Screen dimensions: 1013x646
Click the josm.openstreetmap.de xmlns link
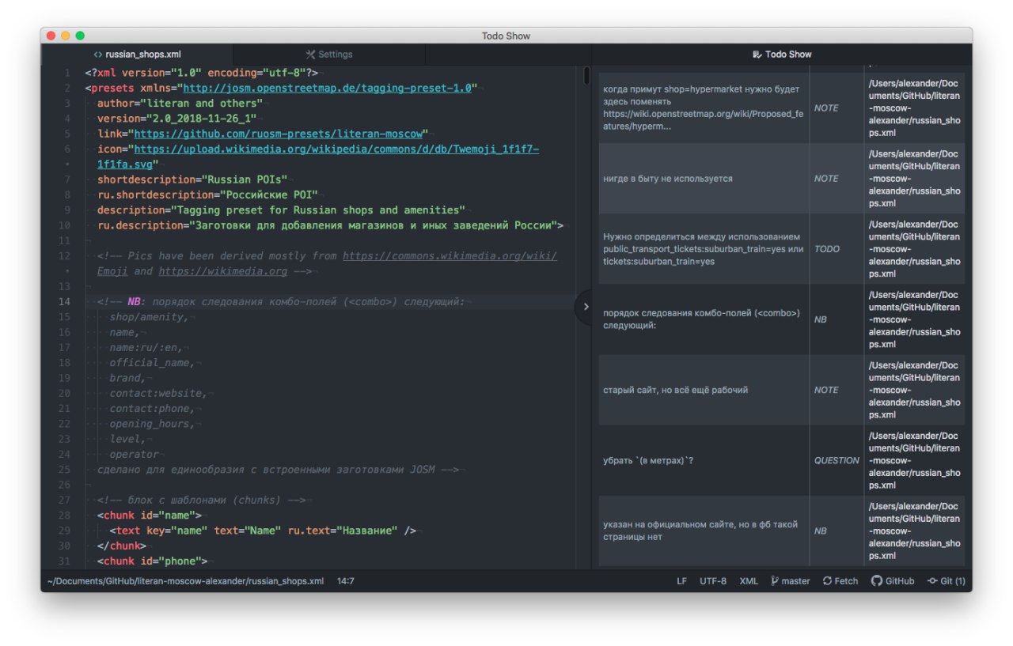[x=330, y=88]
